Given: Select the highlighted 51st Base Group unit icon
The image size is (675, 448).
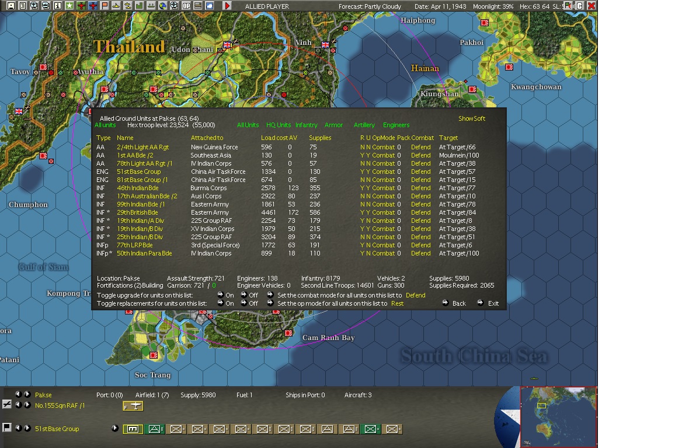Looking at the screenshot, I should [x=133, y=429].
